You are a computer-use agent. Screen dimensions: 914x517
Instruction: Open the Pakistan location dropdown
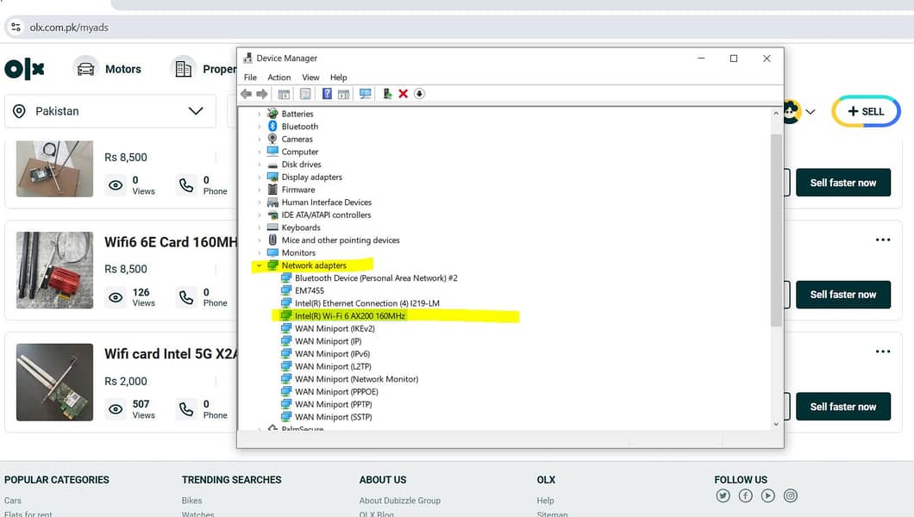click(x=110, y=111)
